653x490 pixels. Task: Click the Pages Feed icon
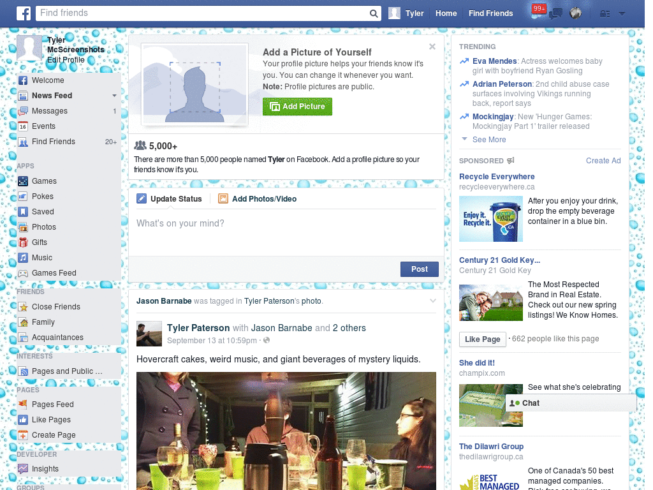coord(23,404)
